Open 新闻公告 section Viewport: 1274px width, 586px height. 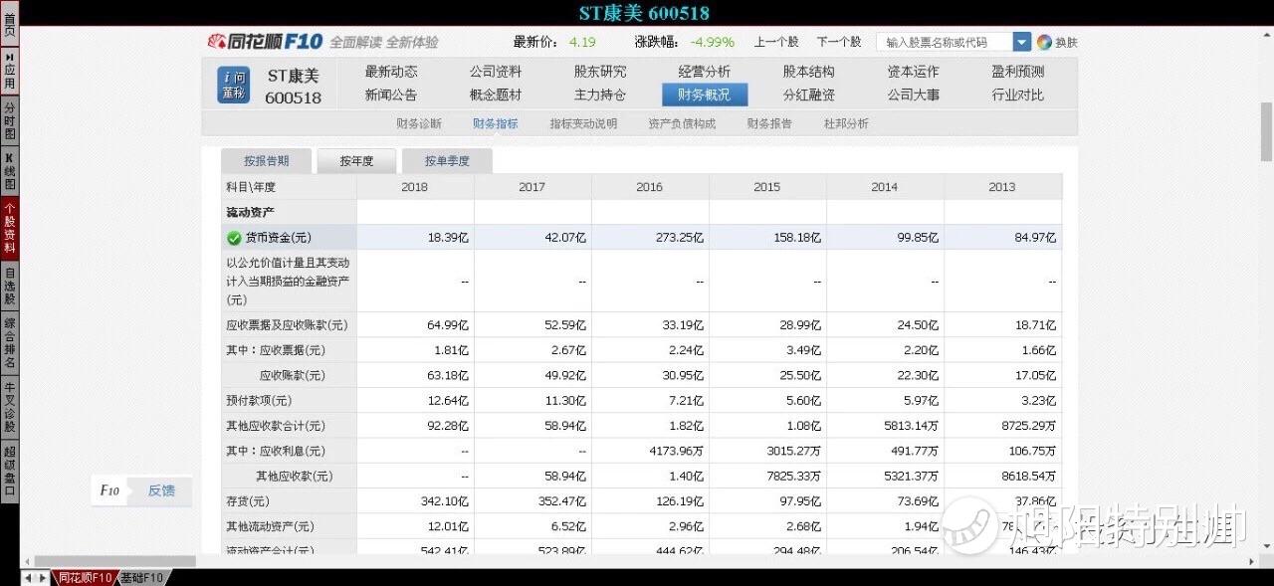(391, 95)
